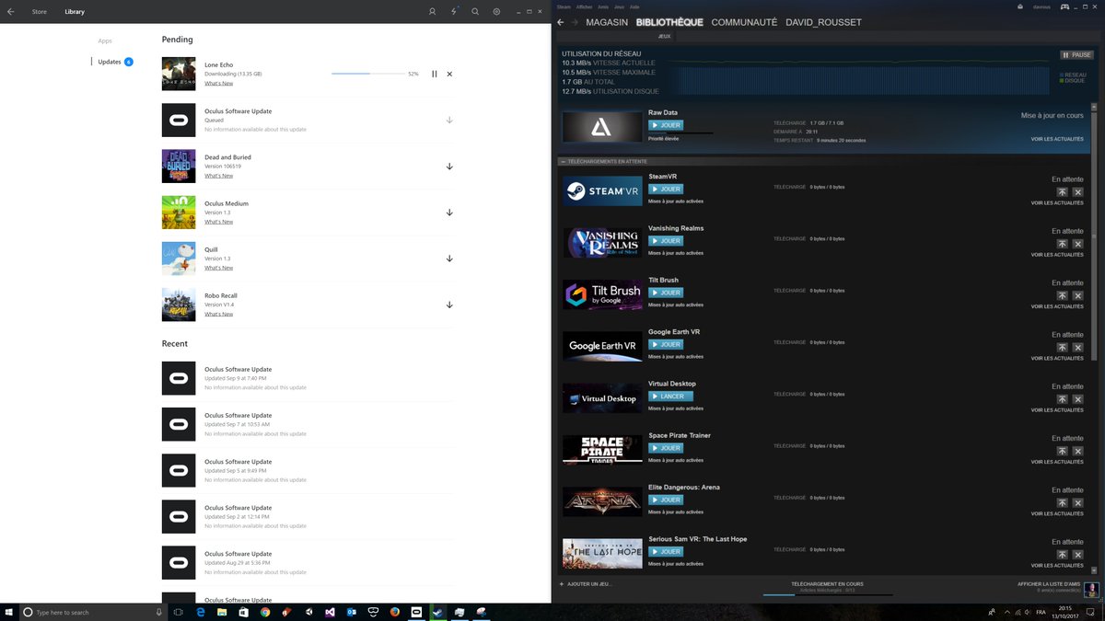Open Steam BIBLIOTHÈQUE tab

(669, 22)
